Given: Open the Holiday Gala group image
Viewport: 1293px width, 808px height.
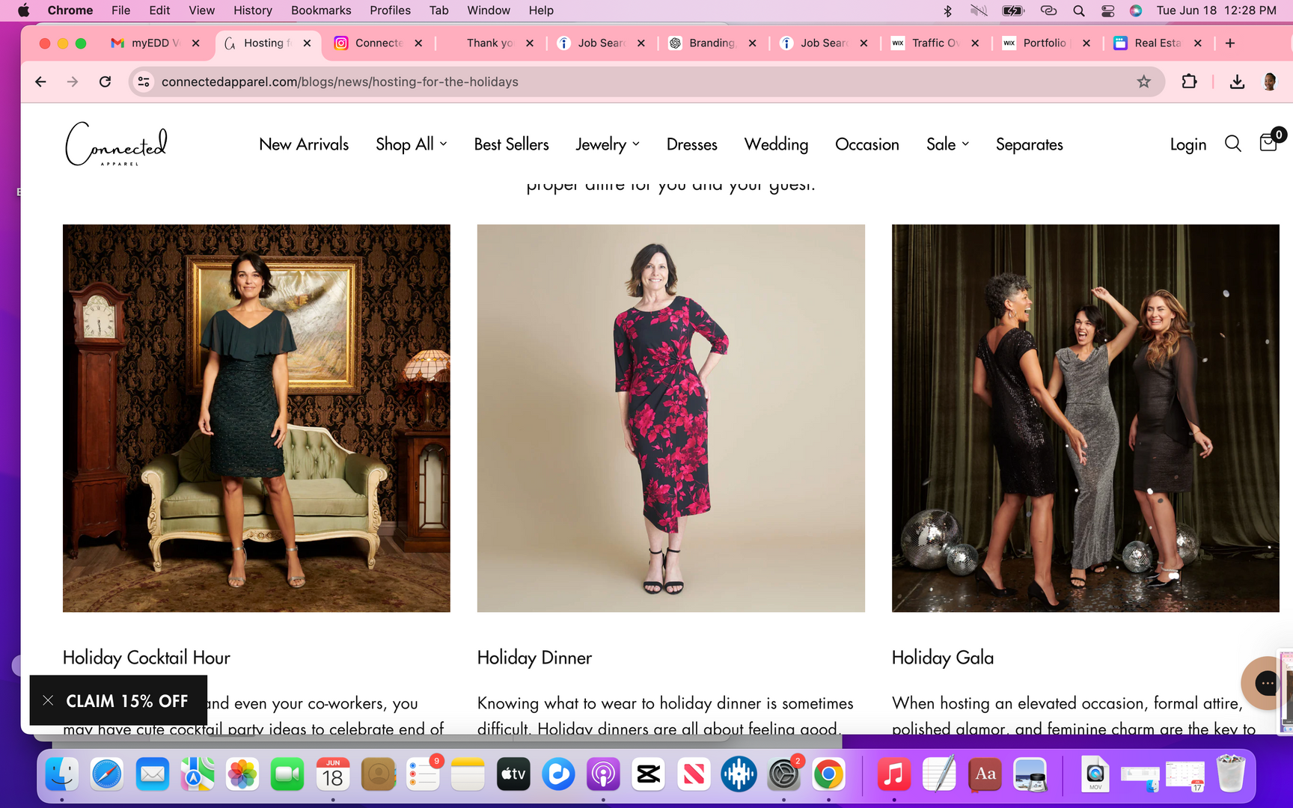Looking at the screenshot, I should (1086, 418).
